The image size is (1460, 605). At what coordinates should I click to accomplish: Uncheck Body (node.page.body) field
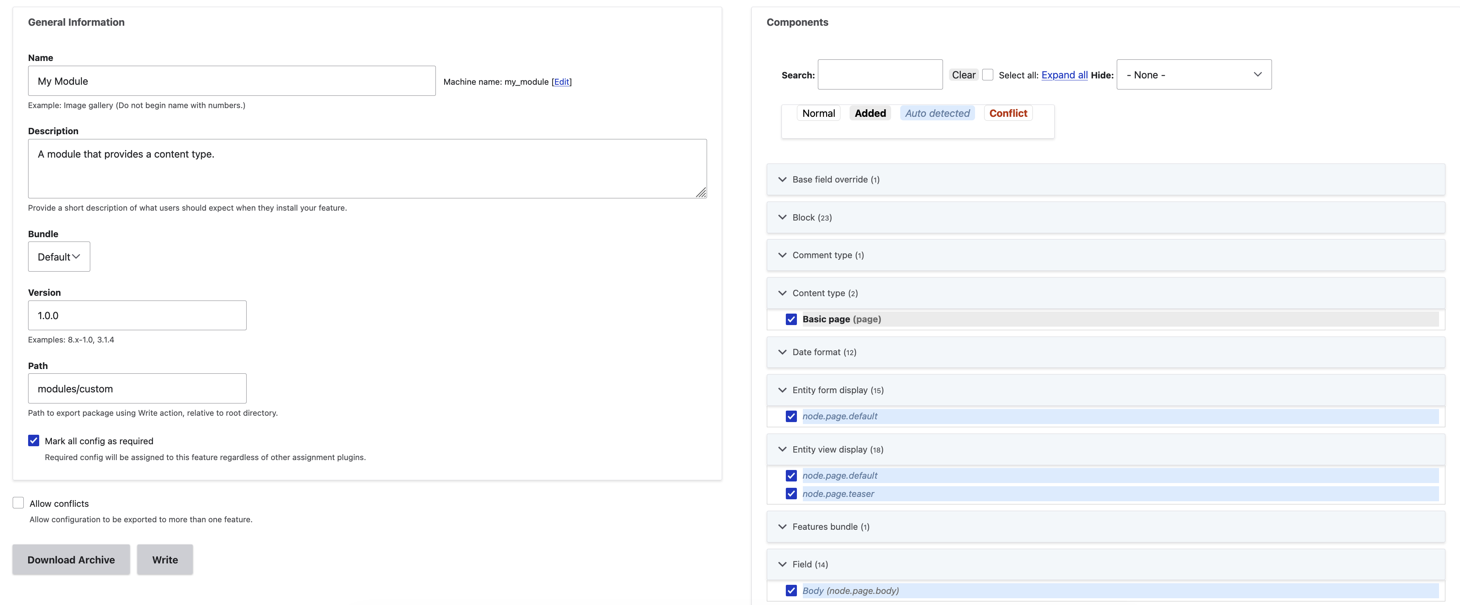(791, 591)
